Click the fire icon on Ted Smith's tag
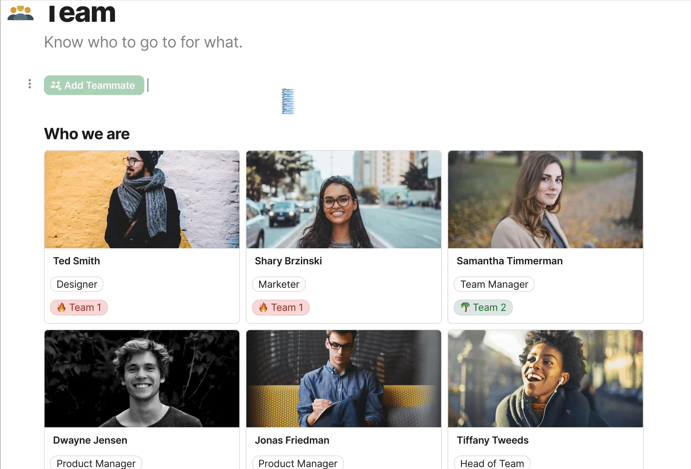The image size is (691, 469). coord(61,307)
